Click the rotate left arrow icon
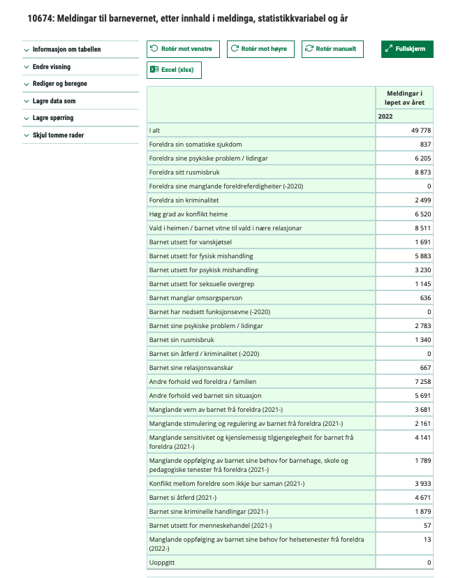The image size is (458, 578). coord(155,49)
